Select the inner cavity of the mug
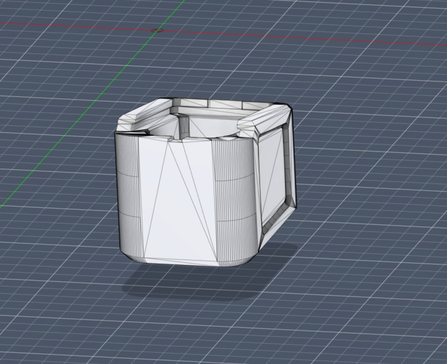This screenshot has width=447, height=364. [194, 128]
